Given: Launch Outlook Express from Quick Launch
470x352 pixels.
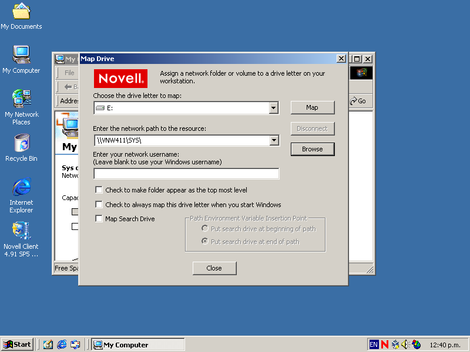Looking at the screenshot, I should point(75,344).
